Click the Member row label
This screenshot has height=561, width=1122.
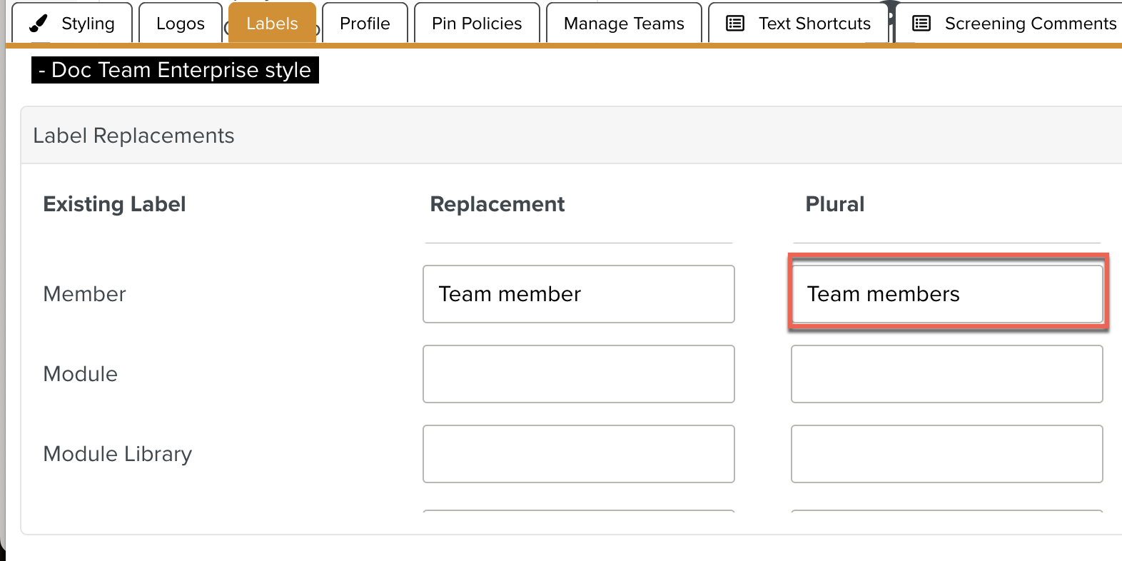click(84, 294)
